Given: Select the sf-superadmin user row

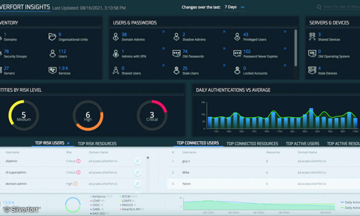Looking at the screenshot, I should pos(73,172).
